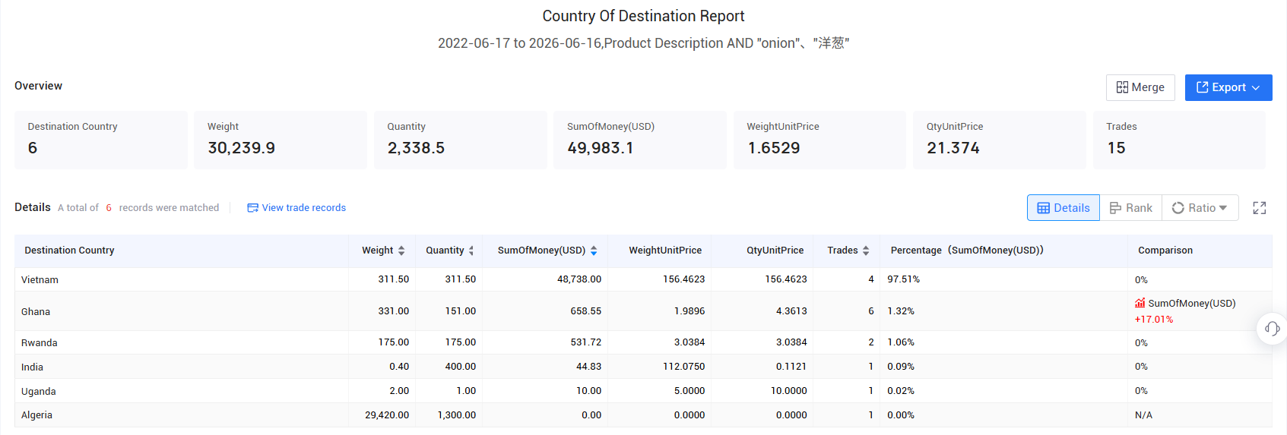Select the Ghana row
Viewport: 1287px width, 435px height.
coord(643,311)
